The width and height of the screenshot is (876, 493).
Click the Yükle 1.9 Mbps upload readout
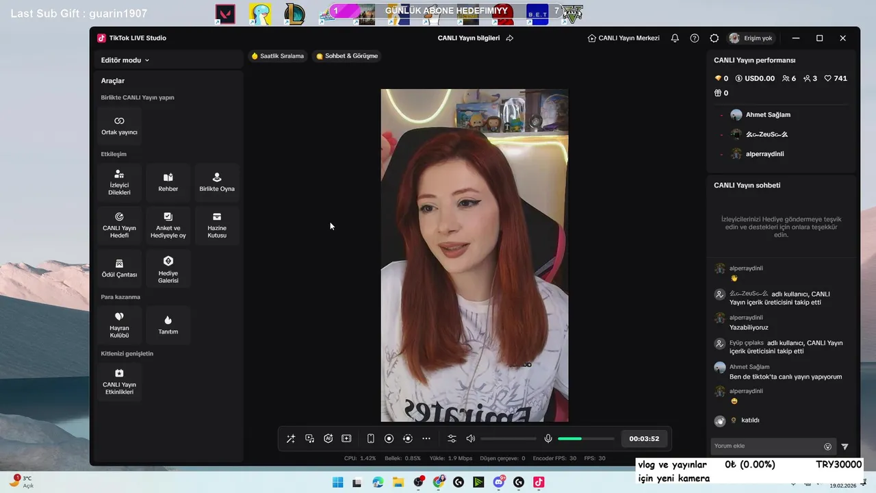tap(450, 458)
